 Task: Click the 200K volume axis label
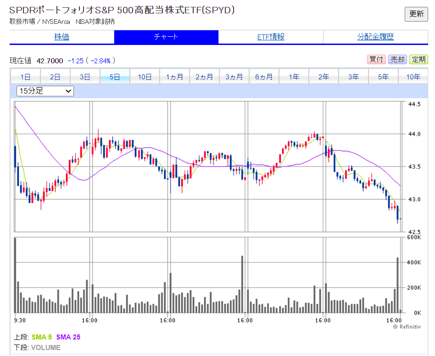pyautogui.click(x=414, y=288)
